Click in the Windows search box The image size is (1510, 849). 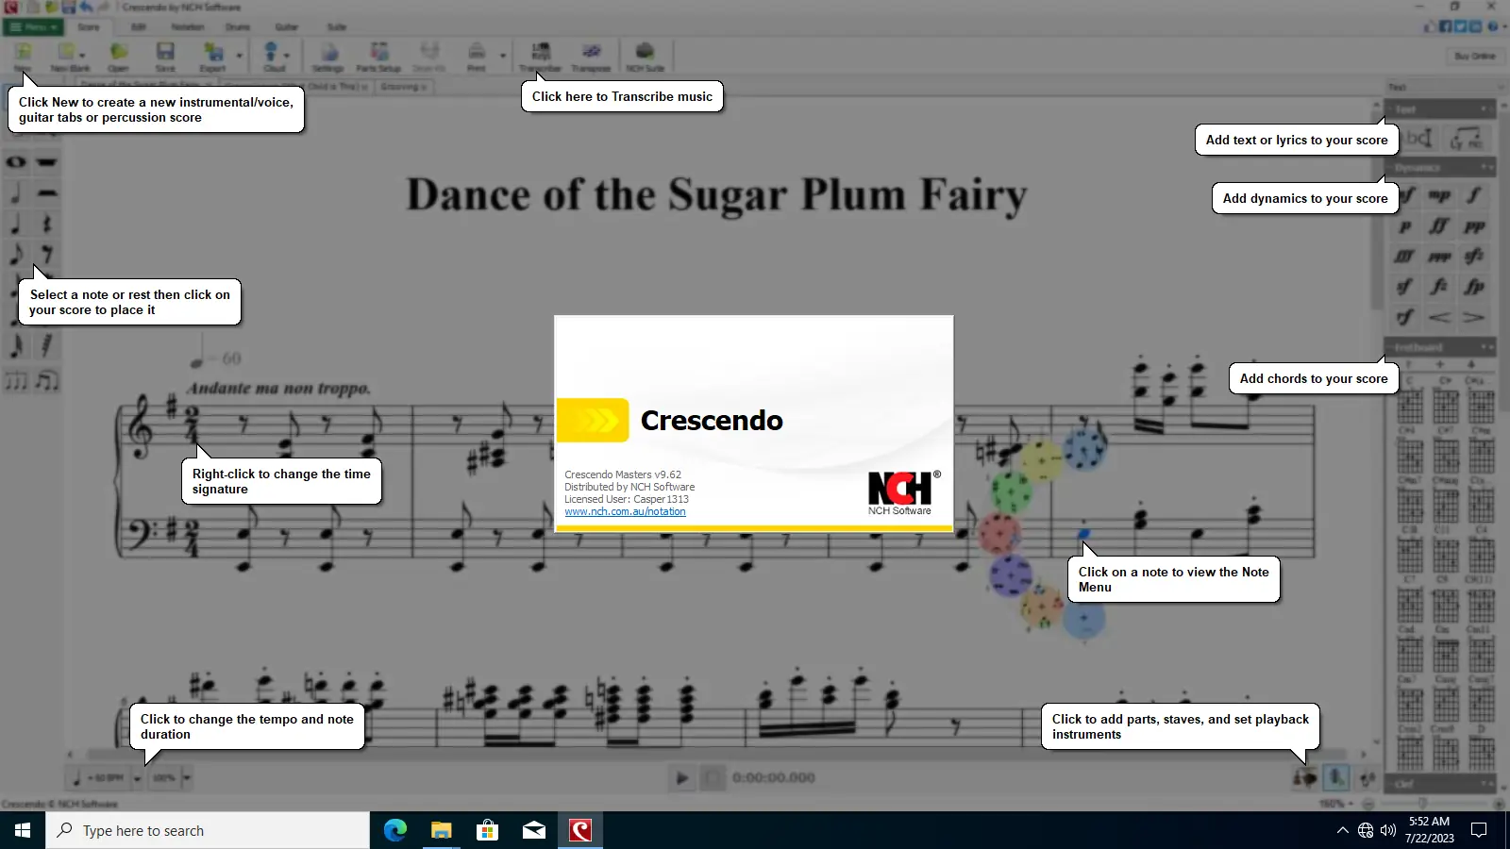point(208,830)
